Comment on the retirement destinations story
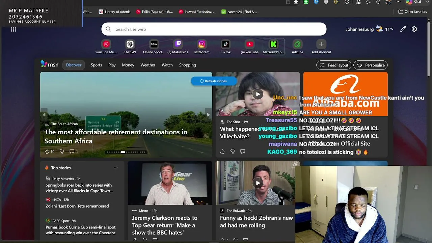 pyautogui.click(x=74, y=152)
